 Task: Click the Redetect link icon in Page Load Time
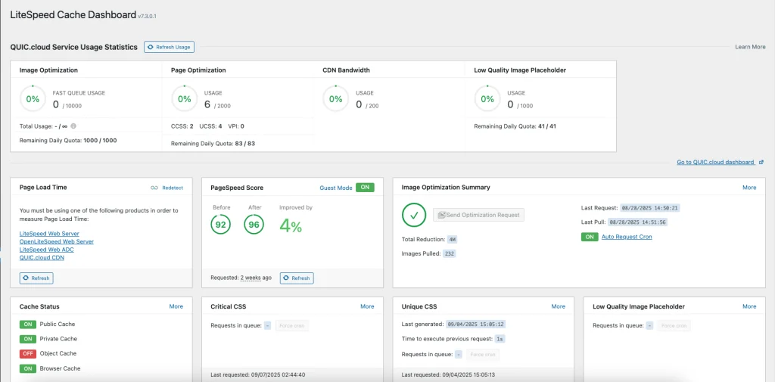pos(154,188)
